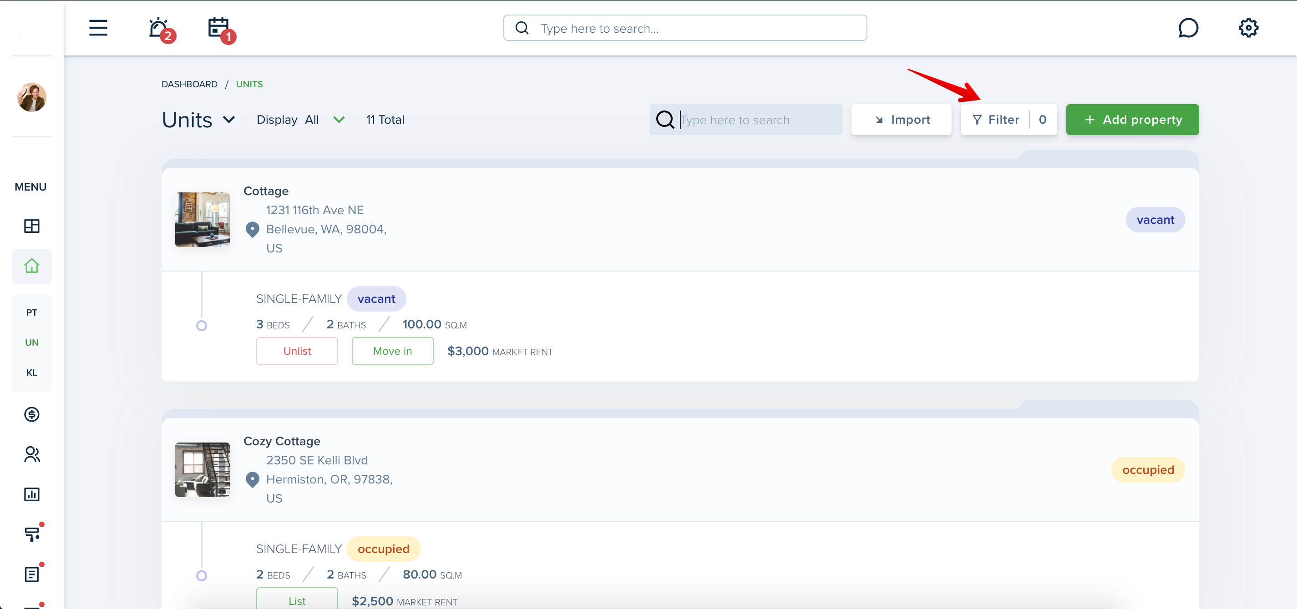
Task: Open the dashboard grid icon in sidebar
Action: point(32,226)
